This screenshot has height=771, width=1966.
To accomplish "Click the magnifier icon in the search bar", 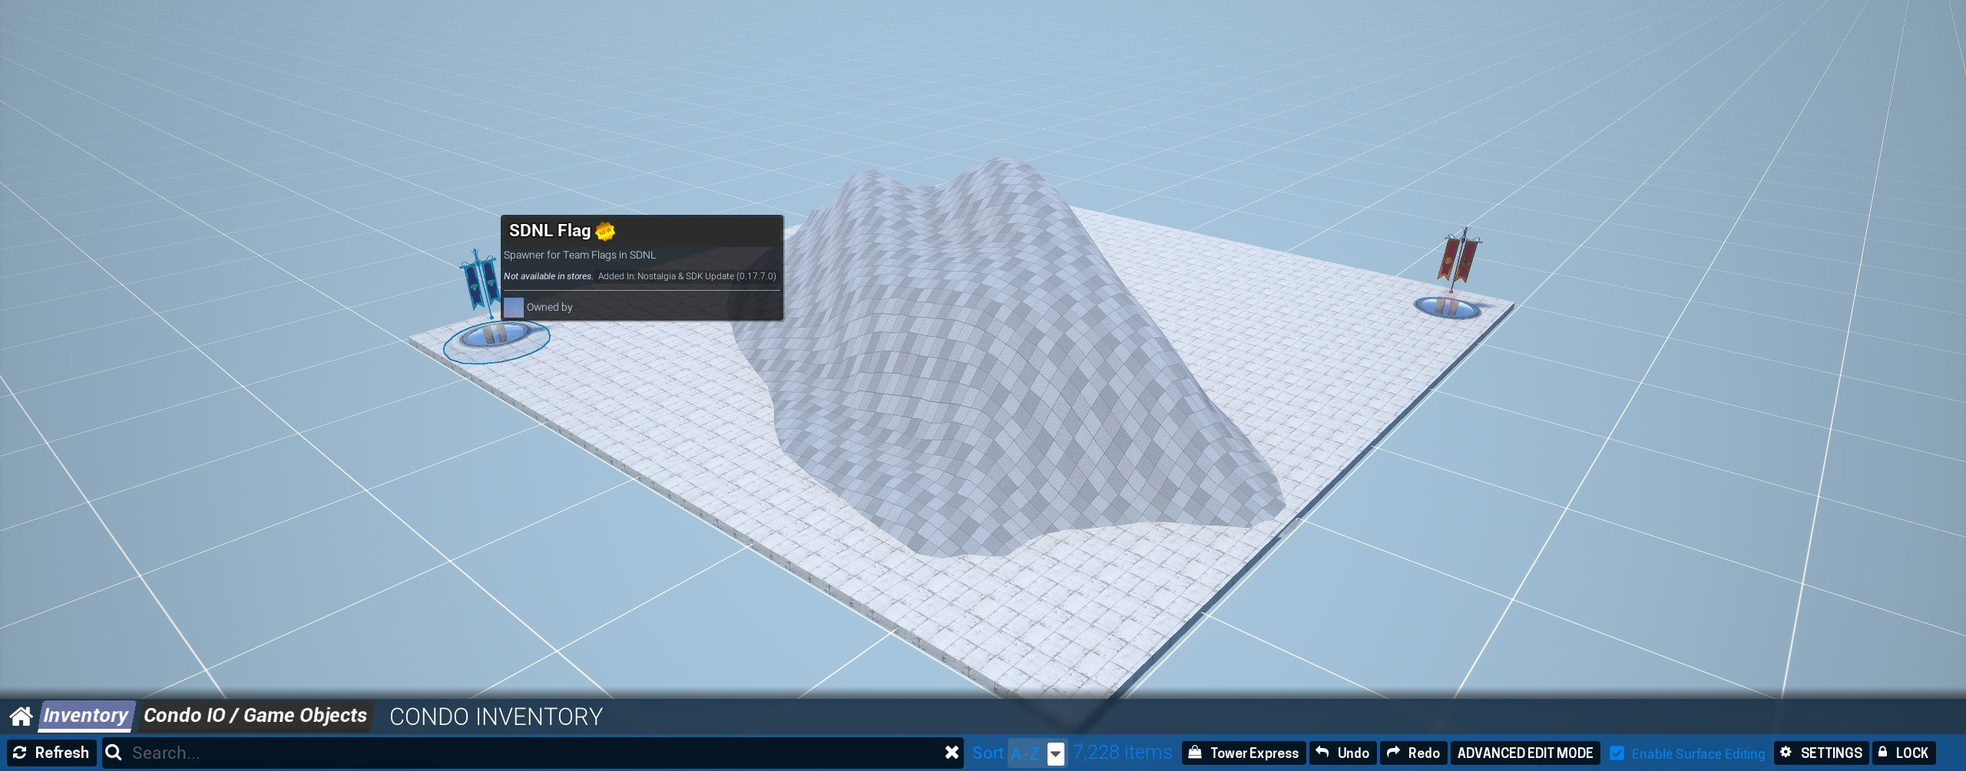I will 114,753.
